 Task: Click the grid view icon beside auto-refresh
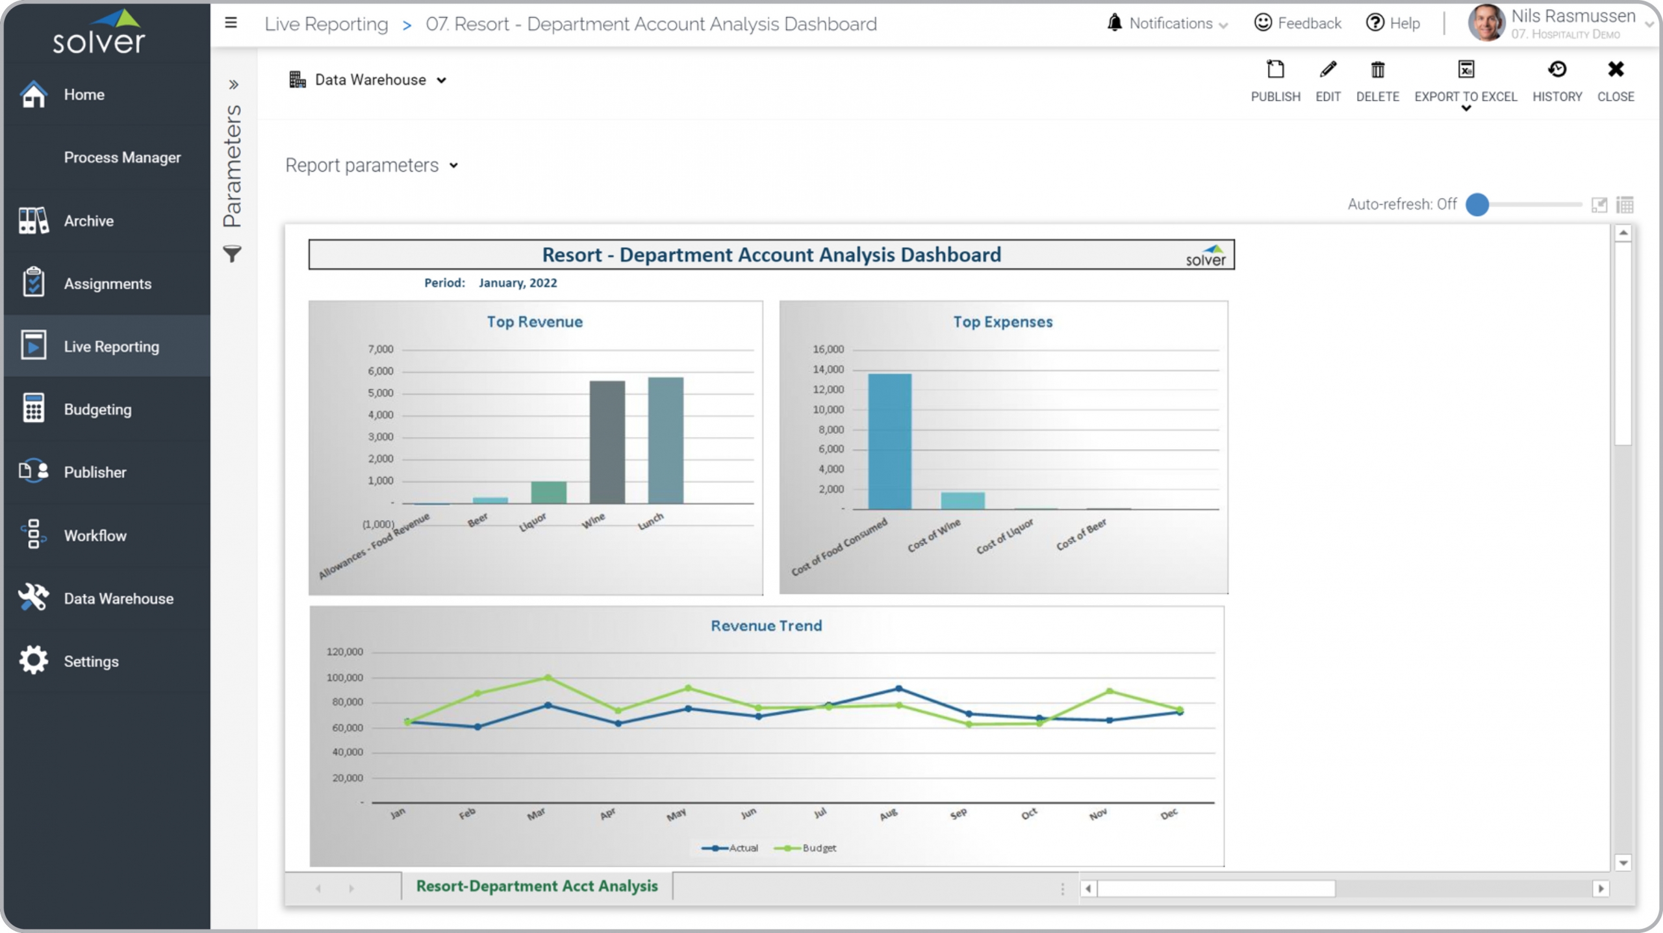(1625, 205)
